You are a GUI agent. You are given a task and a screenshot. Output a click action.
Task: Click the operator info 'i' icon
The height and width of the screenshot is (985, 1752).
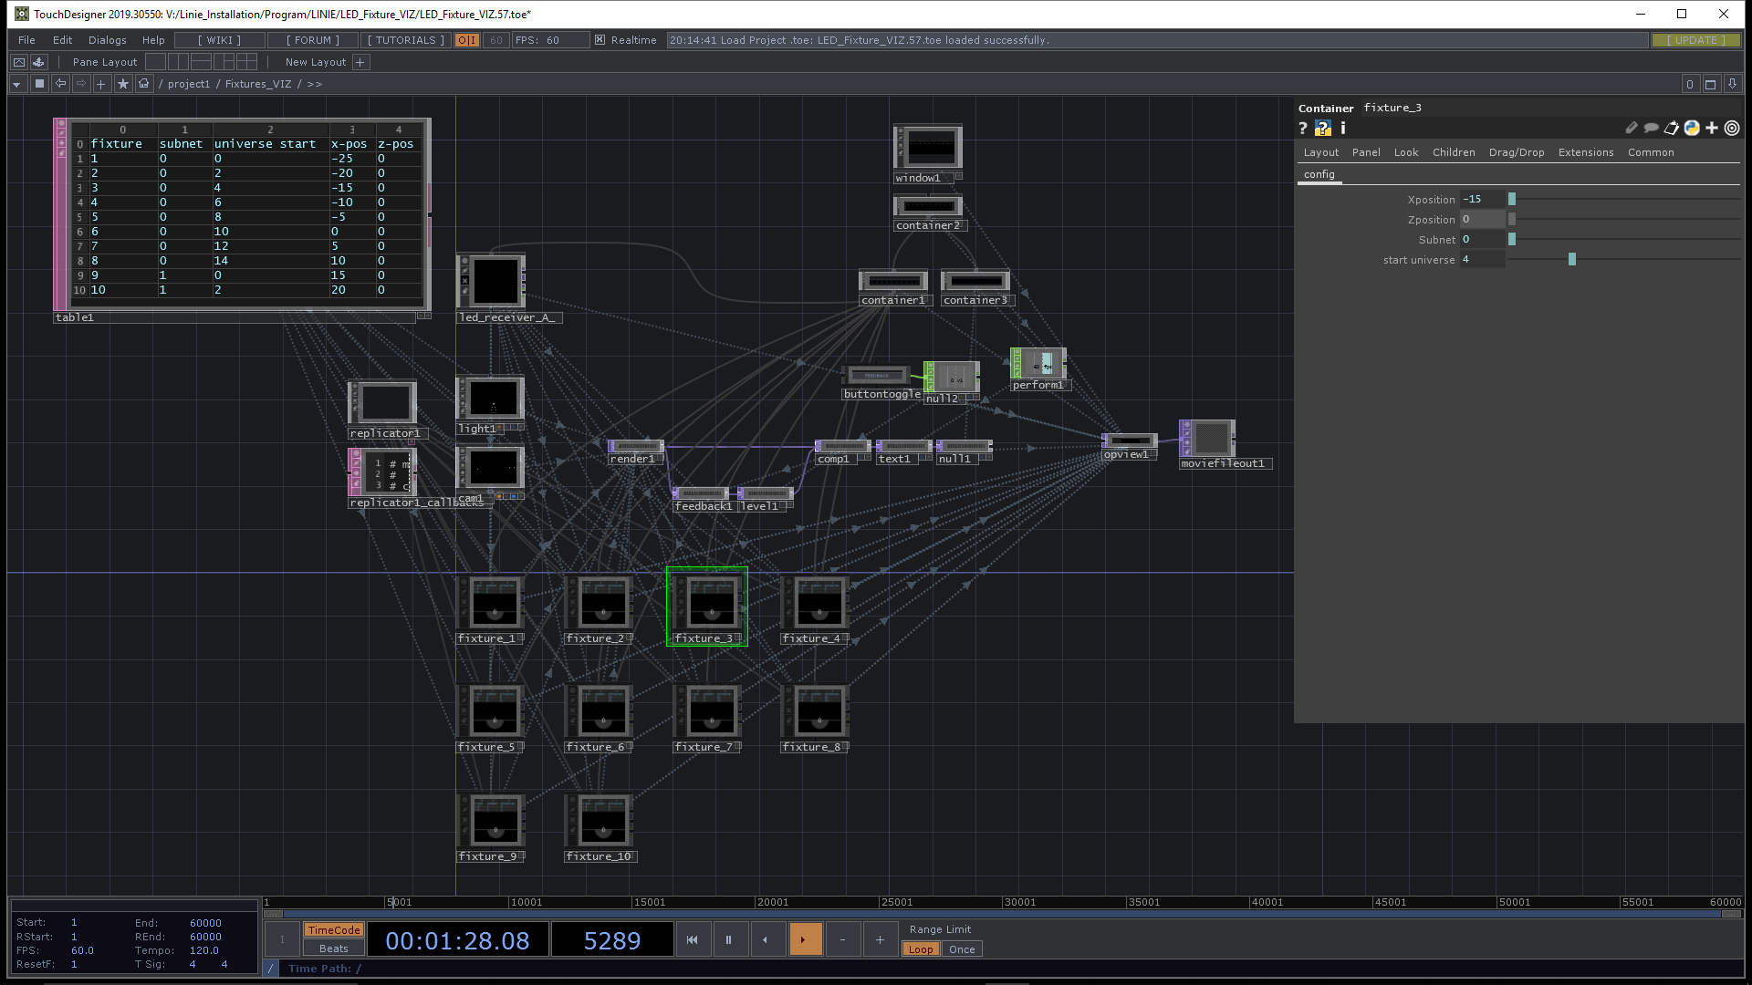tap(1343, 129)
